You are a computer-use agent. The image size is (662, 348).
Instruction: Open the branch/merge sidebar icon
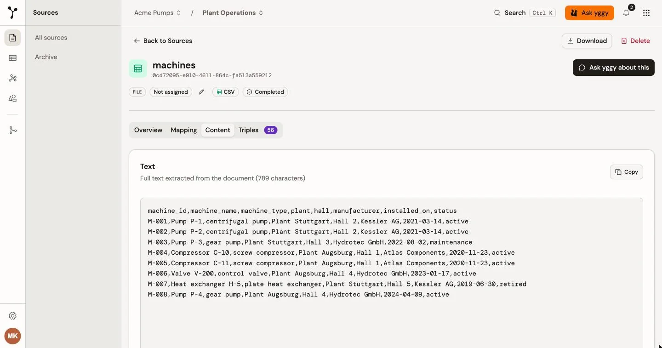point(13,130)
